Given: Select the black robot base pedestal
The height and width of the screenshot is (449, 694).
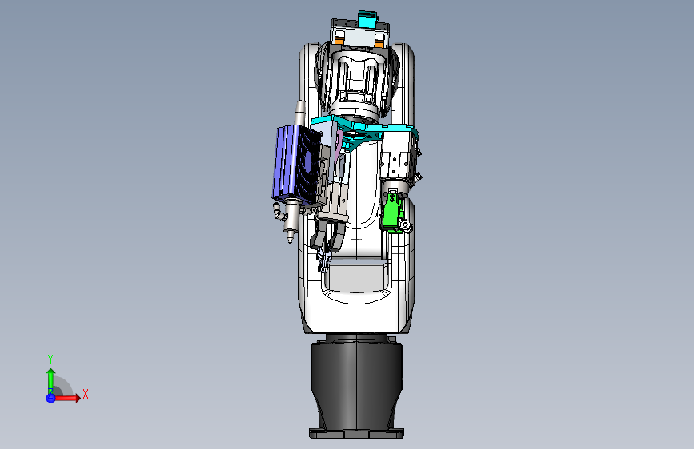Looking at the screenshot, I should coord(356,387).
